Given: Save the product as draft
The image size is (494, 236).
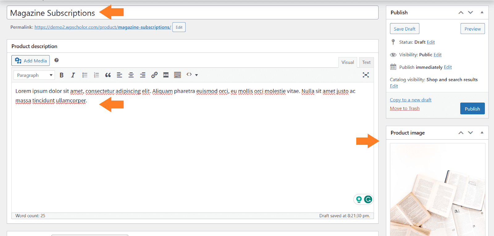Looking at the screenshot, I should coord(404,29).
